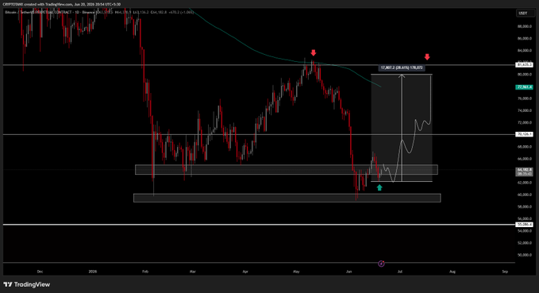Click 88,000.0 on the price axis
Screen dimensions: 539x293
pyautogui.click(x=525, y=26)
